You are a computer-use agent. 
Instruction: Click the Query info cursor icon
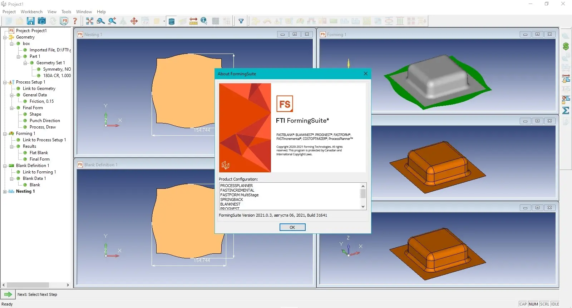204,21
